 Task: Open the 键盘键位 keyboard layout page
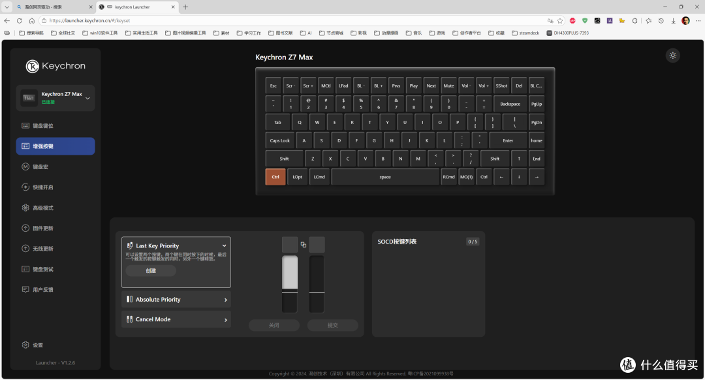click(55, 126)
